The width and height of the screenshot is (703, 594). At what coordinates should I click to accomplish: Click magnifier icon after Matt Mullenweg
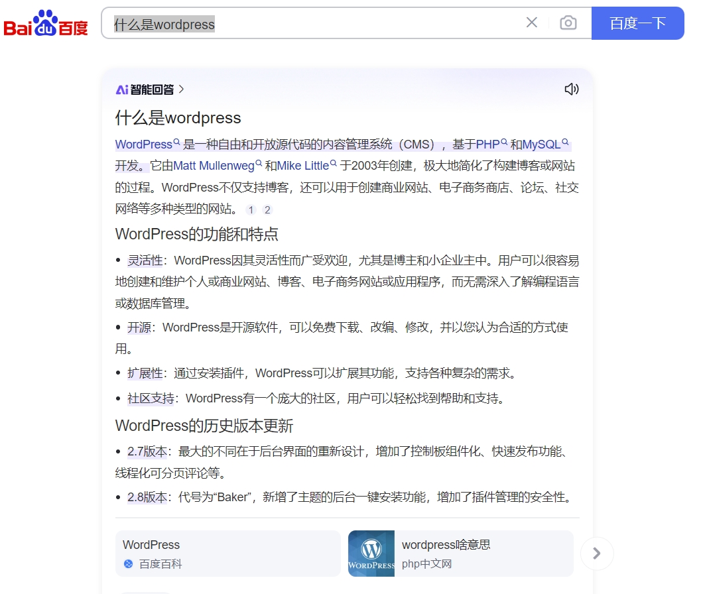259,164
